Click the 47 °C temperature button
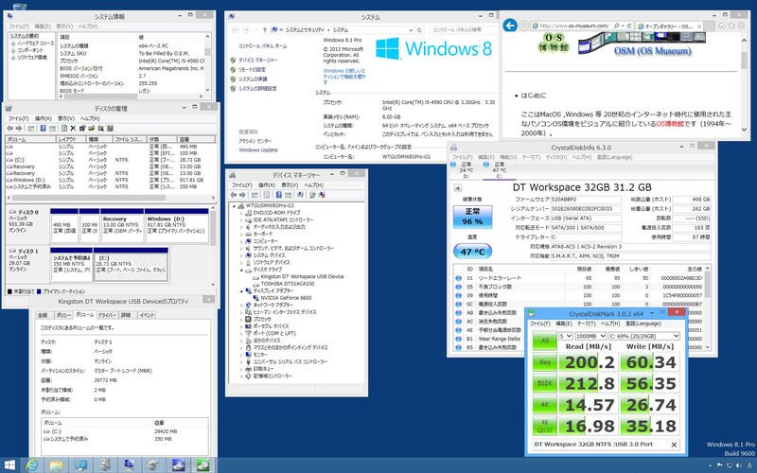757x473 pixels. (x=472, y=252)
